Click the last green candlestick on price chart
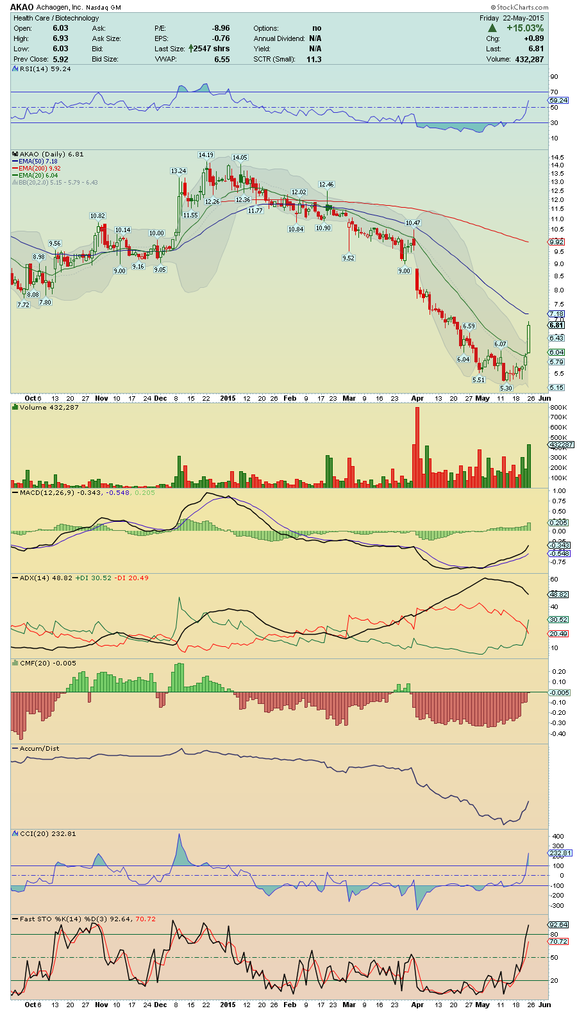Image resolution: width=577 pixels, height=1011 pixels. [x=529, y=337]
